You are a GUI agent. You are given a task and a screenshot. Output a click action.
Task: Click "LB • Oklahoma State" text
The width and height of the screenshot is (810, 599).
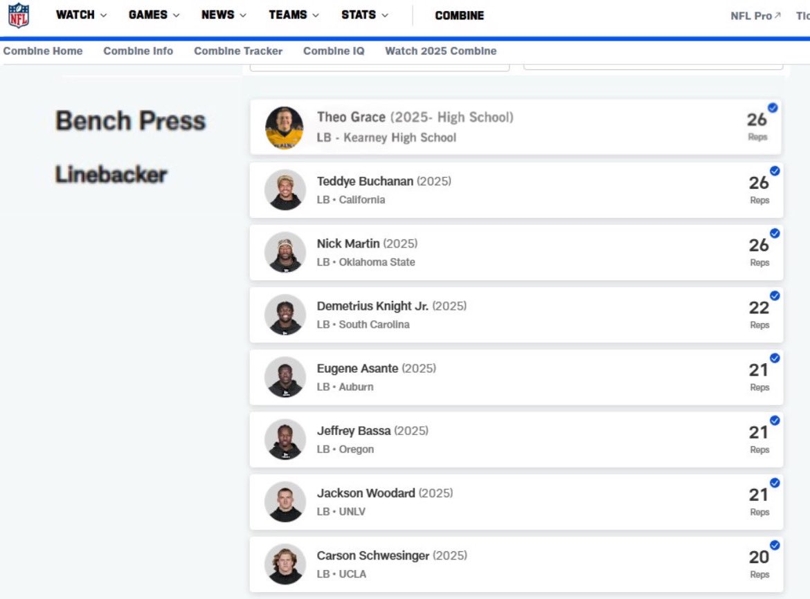pyautogui.click(x=366, y=262)
